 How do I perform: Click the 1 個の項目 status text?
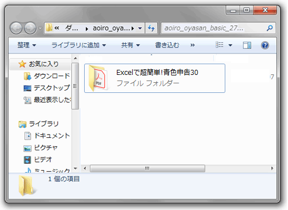tap(64, 179)
